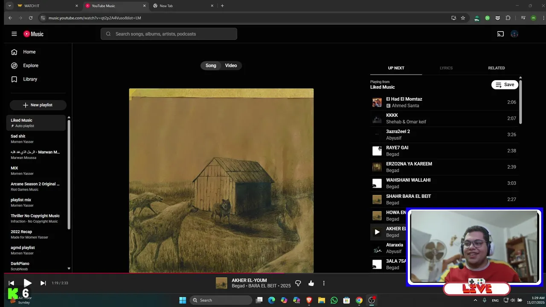Open the Windows Start menu
The height and width of the screenshot is (307, 546).
coord(183,300)
